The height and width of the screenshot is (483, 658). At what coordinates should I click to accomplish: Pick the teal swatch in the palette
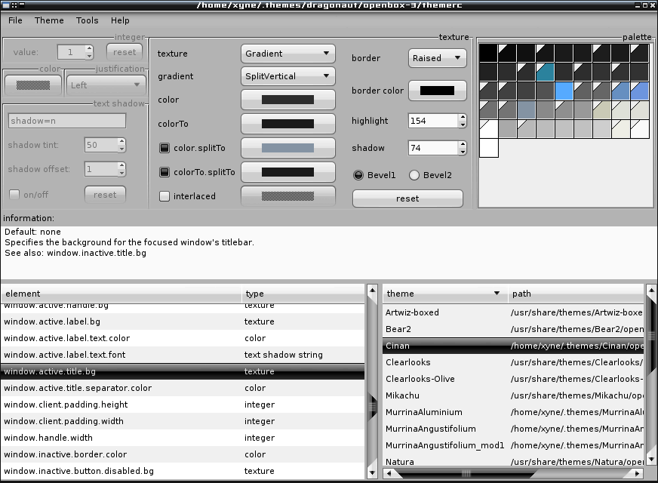click(x=545, y=72)
